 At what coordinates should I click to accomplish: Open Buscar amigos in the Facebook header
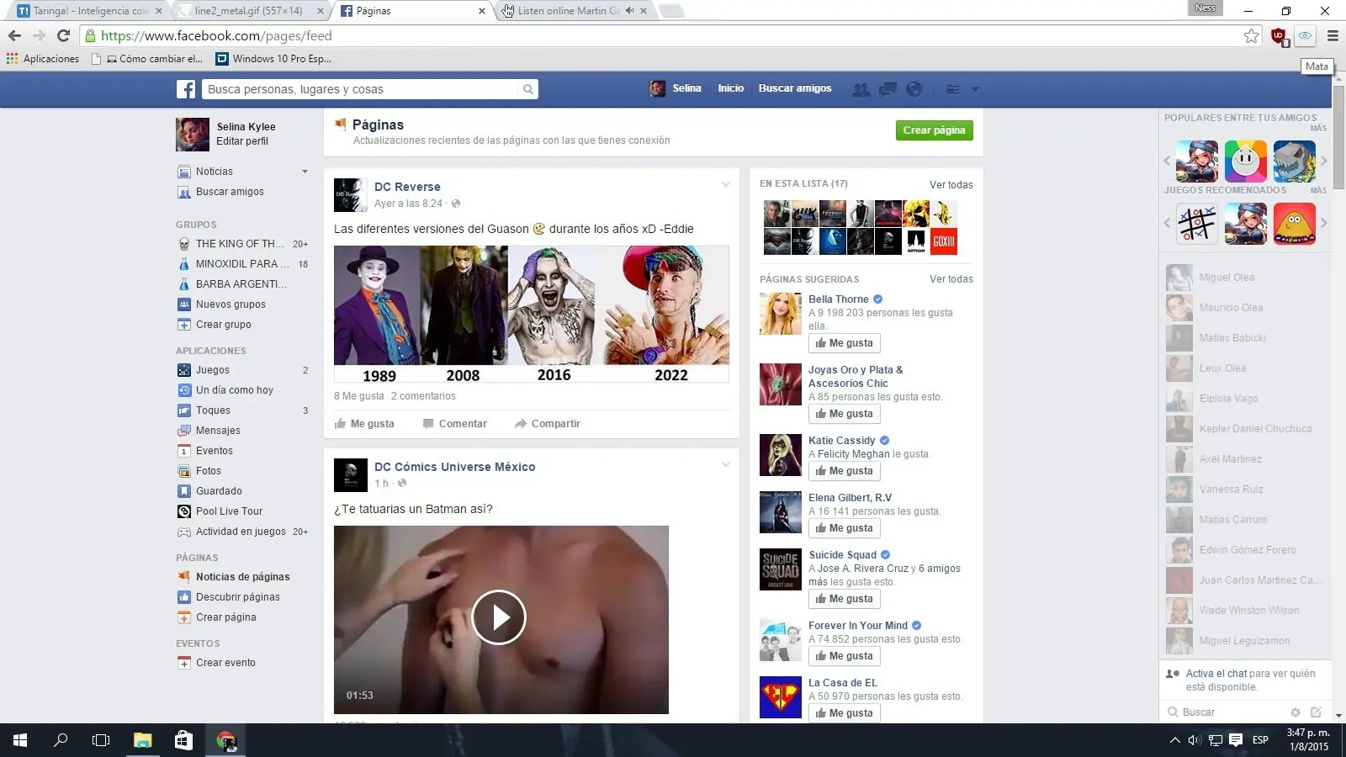pos(795,88)
